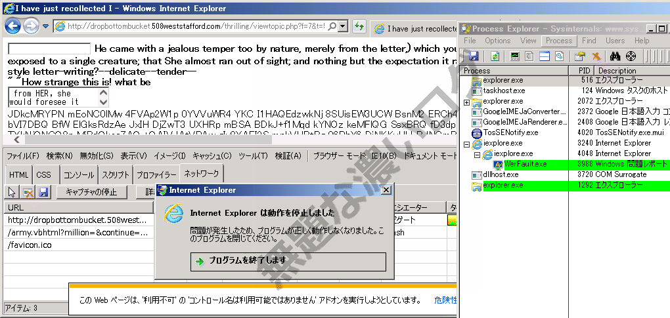Click the 危険性 link in notification bar
The height and width of the screenshot is (318, 670).
[x=445, y=300]
